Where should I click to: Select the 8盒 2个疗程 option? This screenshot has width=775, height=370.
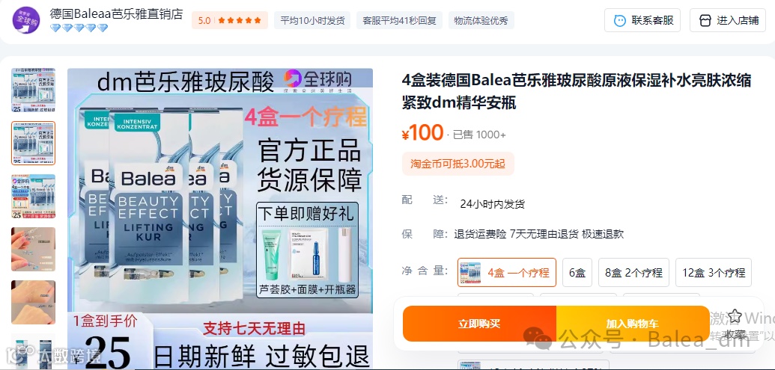pos(633,272)
